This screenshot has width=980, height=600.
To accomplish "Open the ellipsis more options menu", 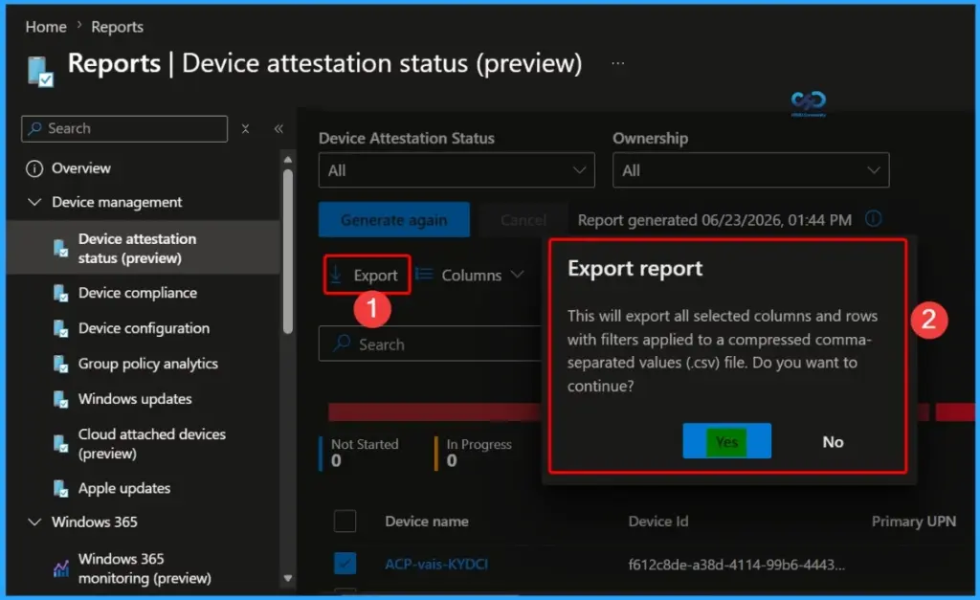I will tap(617, 63).
